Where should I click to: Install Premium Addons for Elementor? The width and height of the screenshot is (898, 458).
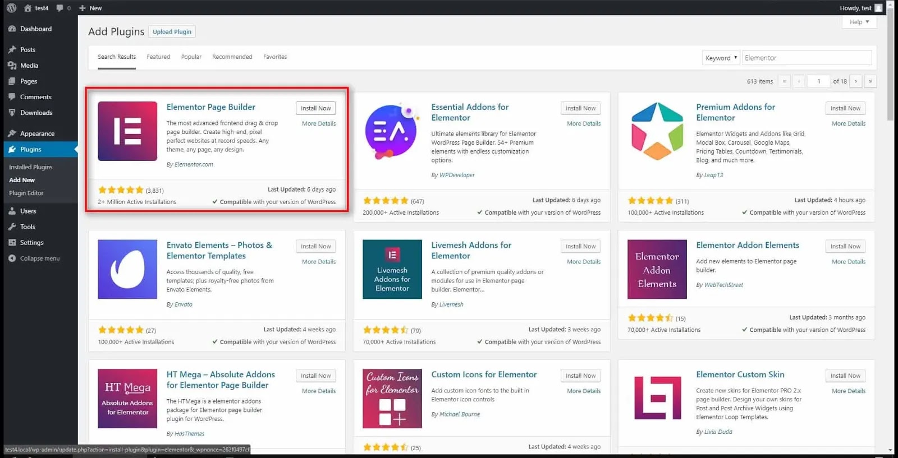846,108
